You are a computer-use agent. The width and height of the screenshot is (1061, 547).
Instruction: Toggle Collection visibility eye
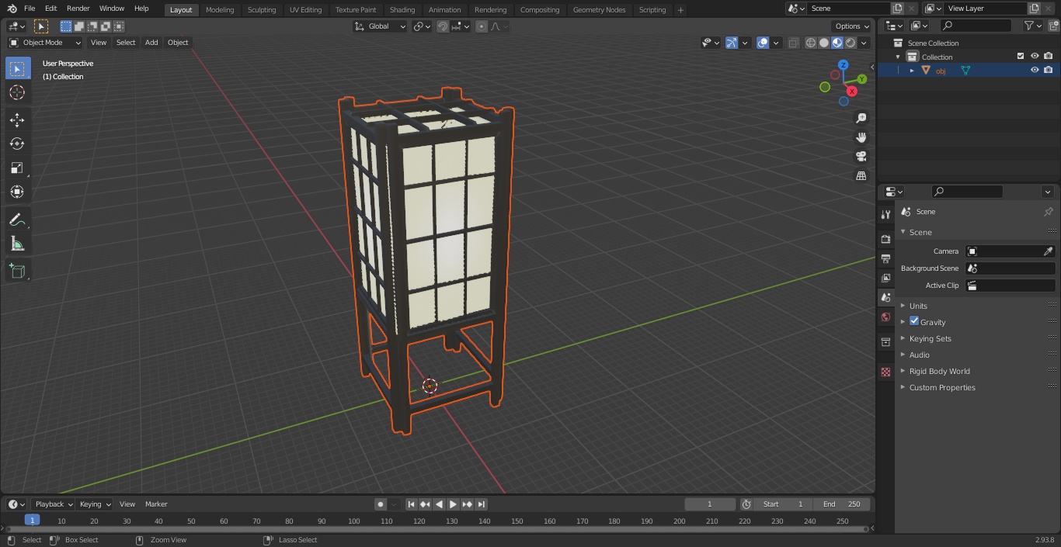pyautogui.click(x=1035, y=56)
